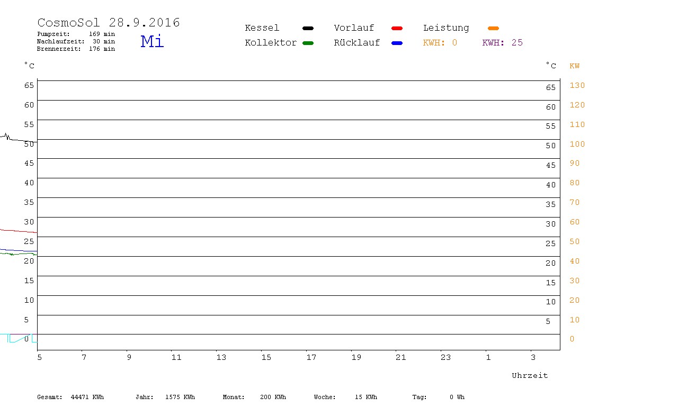Click the blue Mi weekday label
The width and height of the screenshot is (696, 416).
[x=153, y=41]
